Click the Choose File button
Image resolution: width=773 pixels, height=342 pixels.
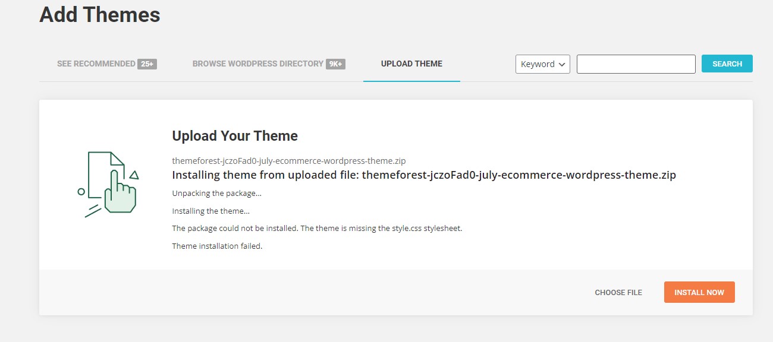618,292
